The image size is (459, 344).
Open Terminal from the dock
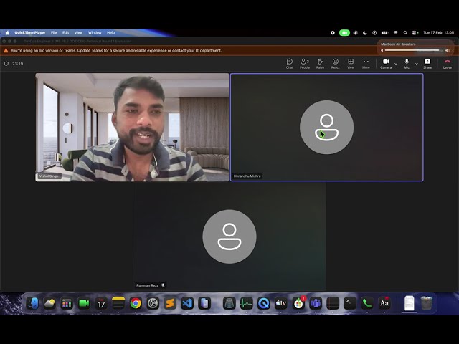point(350,303)
